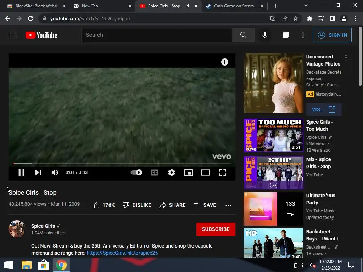Click the ad visit site button
363x272 pixels.
point(324,109)
